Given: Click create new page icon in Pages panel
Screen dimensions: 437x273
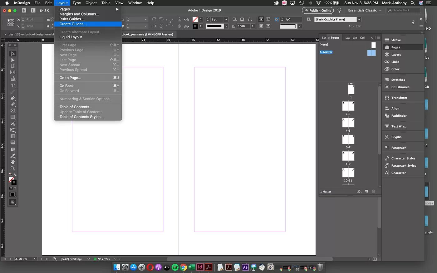Looking at the screenshot, I should [x=366, y=191].
